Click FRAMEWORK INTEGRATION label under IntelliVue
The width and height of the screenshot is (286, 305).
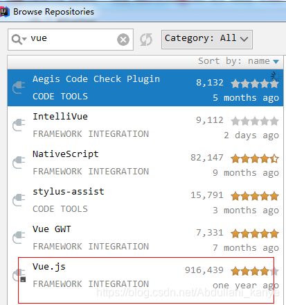[x=91, y=134]
